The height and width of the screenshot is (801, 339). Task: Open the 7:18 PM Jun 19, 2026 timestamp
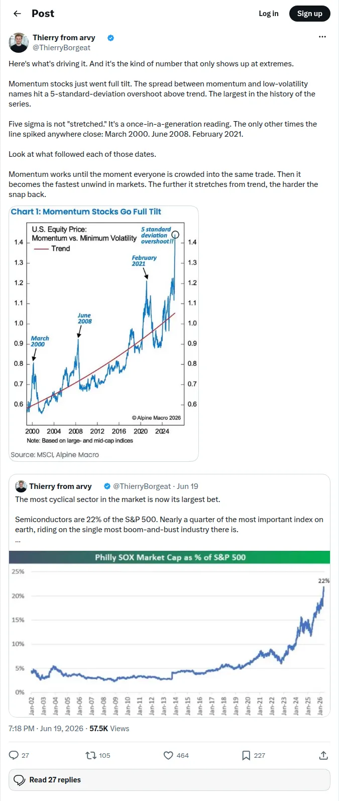(46, 729)
